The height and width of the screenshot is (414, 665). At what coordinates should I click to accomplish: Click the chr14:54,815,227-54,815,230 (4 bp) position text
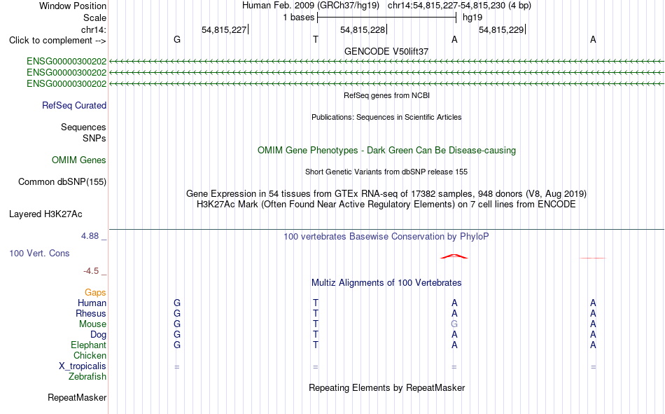(459, 6)
